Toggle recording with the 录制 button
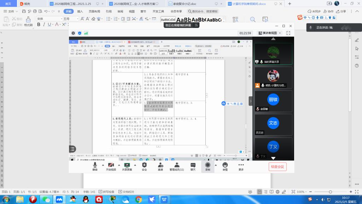This screenshot has width=362, height=204. [208, 166]
